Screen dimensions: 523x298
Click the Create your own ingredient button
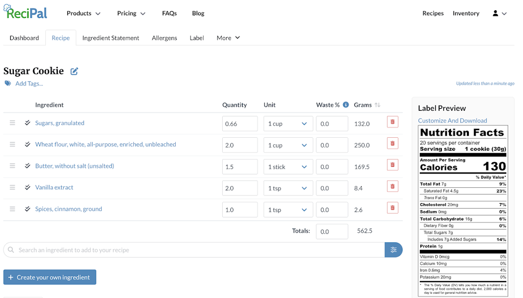[50, 277]
